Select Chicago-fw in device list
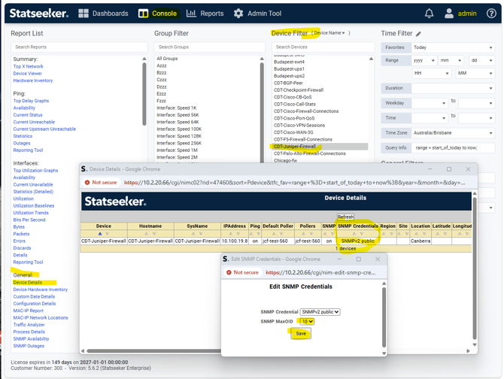The width and height of the screenshot is (504, 379). click(x=285, y=161)
